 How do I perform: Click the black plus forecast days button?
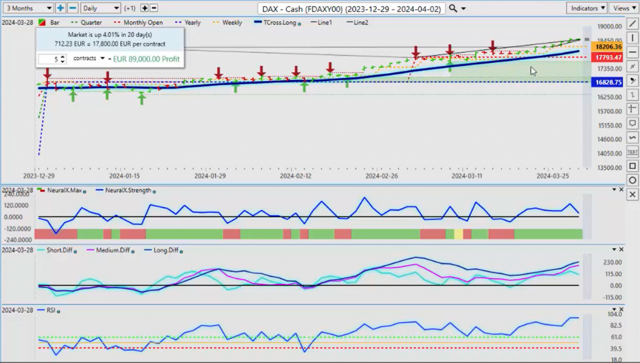(144, 8)
